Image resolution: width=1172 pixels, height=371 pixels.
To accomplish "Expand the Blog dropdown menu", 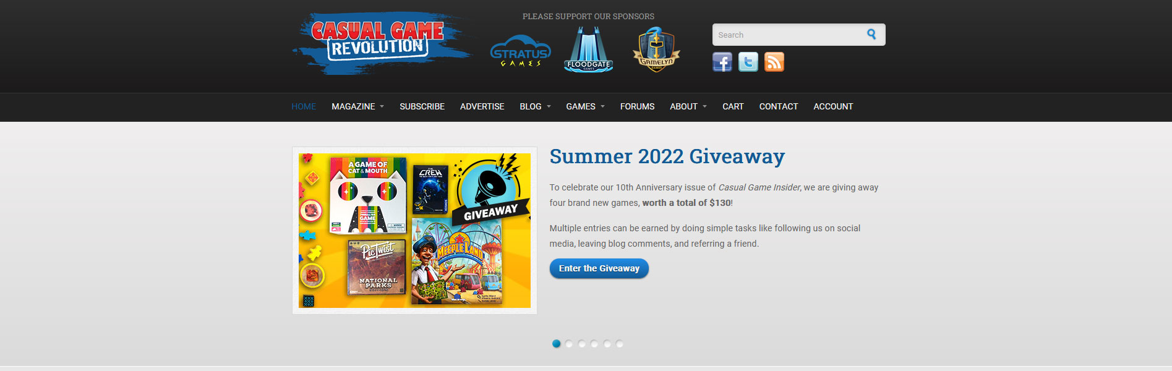I will (535, 106).
